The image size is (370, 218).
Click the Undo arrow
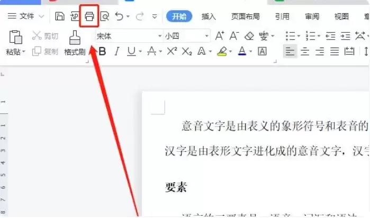click(x=120, y=16)
